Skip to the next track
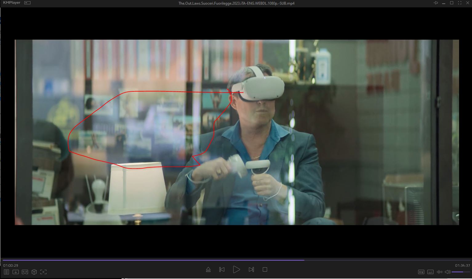The width and height of the screenshot is (472, 279). [x=251, y=269]
